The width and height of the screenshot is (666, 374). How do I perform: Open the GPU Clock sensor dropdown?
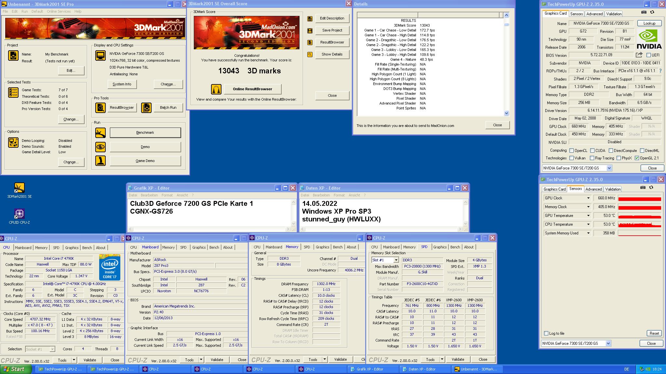pos(588,198)
